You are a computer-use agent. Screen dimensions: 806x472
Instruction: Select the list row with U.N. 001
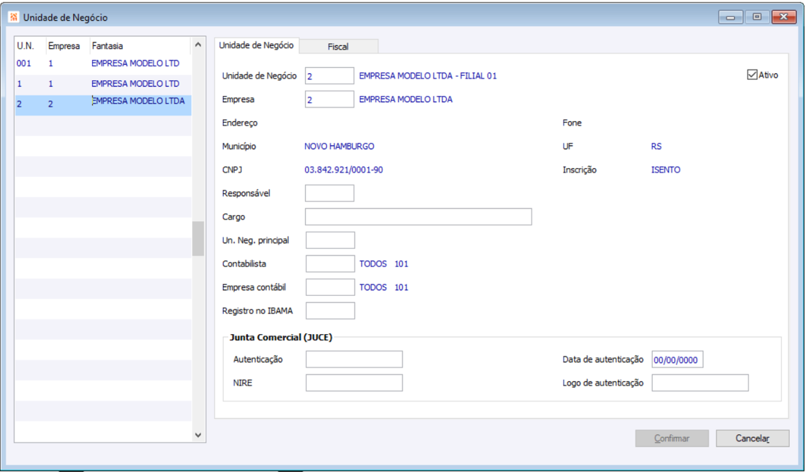[x=103, y=64]
